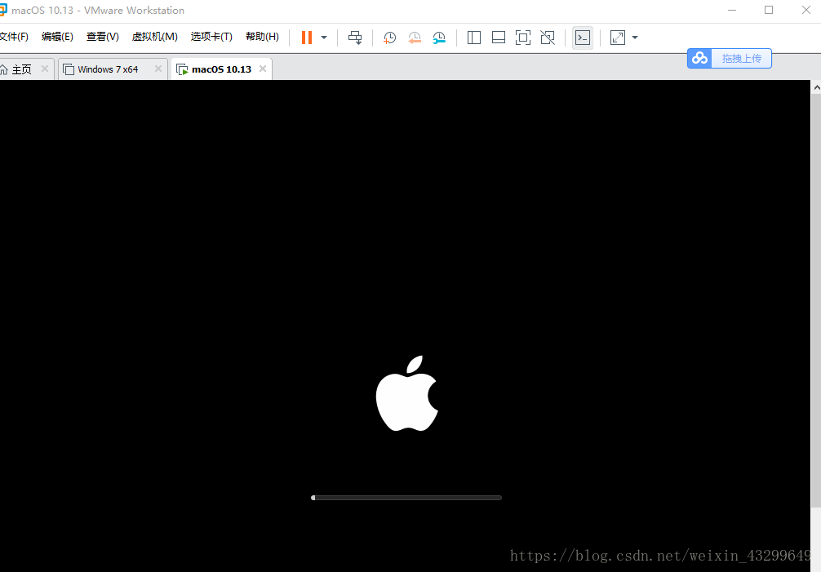
Task: Open the snapshot manager wrench clock icon
Action: tap(439, 38)
